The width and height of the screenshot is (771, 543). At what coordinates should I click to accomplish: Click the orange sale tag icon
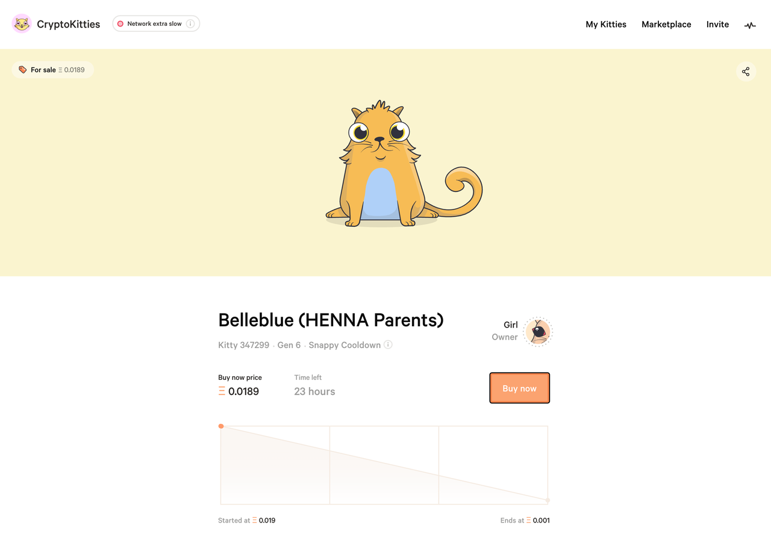point(23,70)
